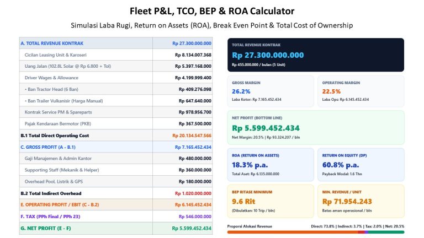Image resolution: width=424 pixels, height=238 pixels.
Task: Click the Total Revenue Kontrak dark card
Action: pyautogui.click(x=316, y=55)
